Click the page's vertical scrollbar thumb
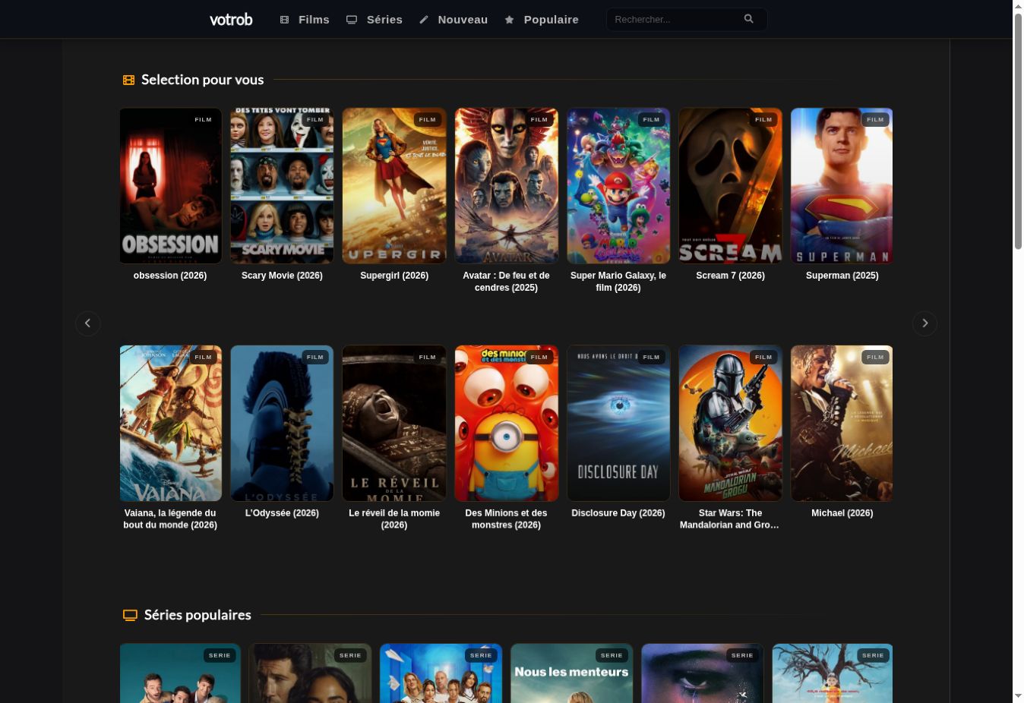 pyautogui.click(x=1019, y=131)
